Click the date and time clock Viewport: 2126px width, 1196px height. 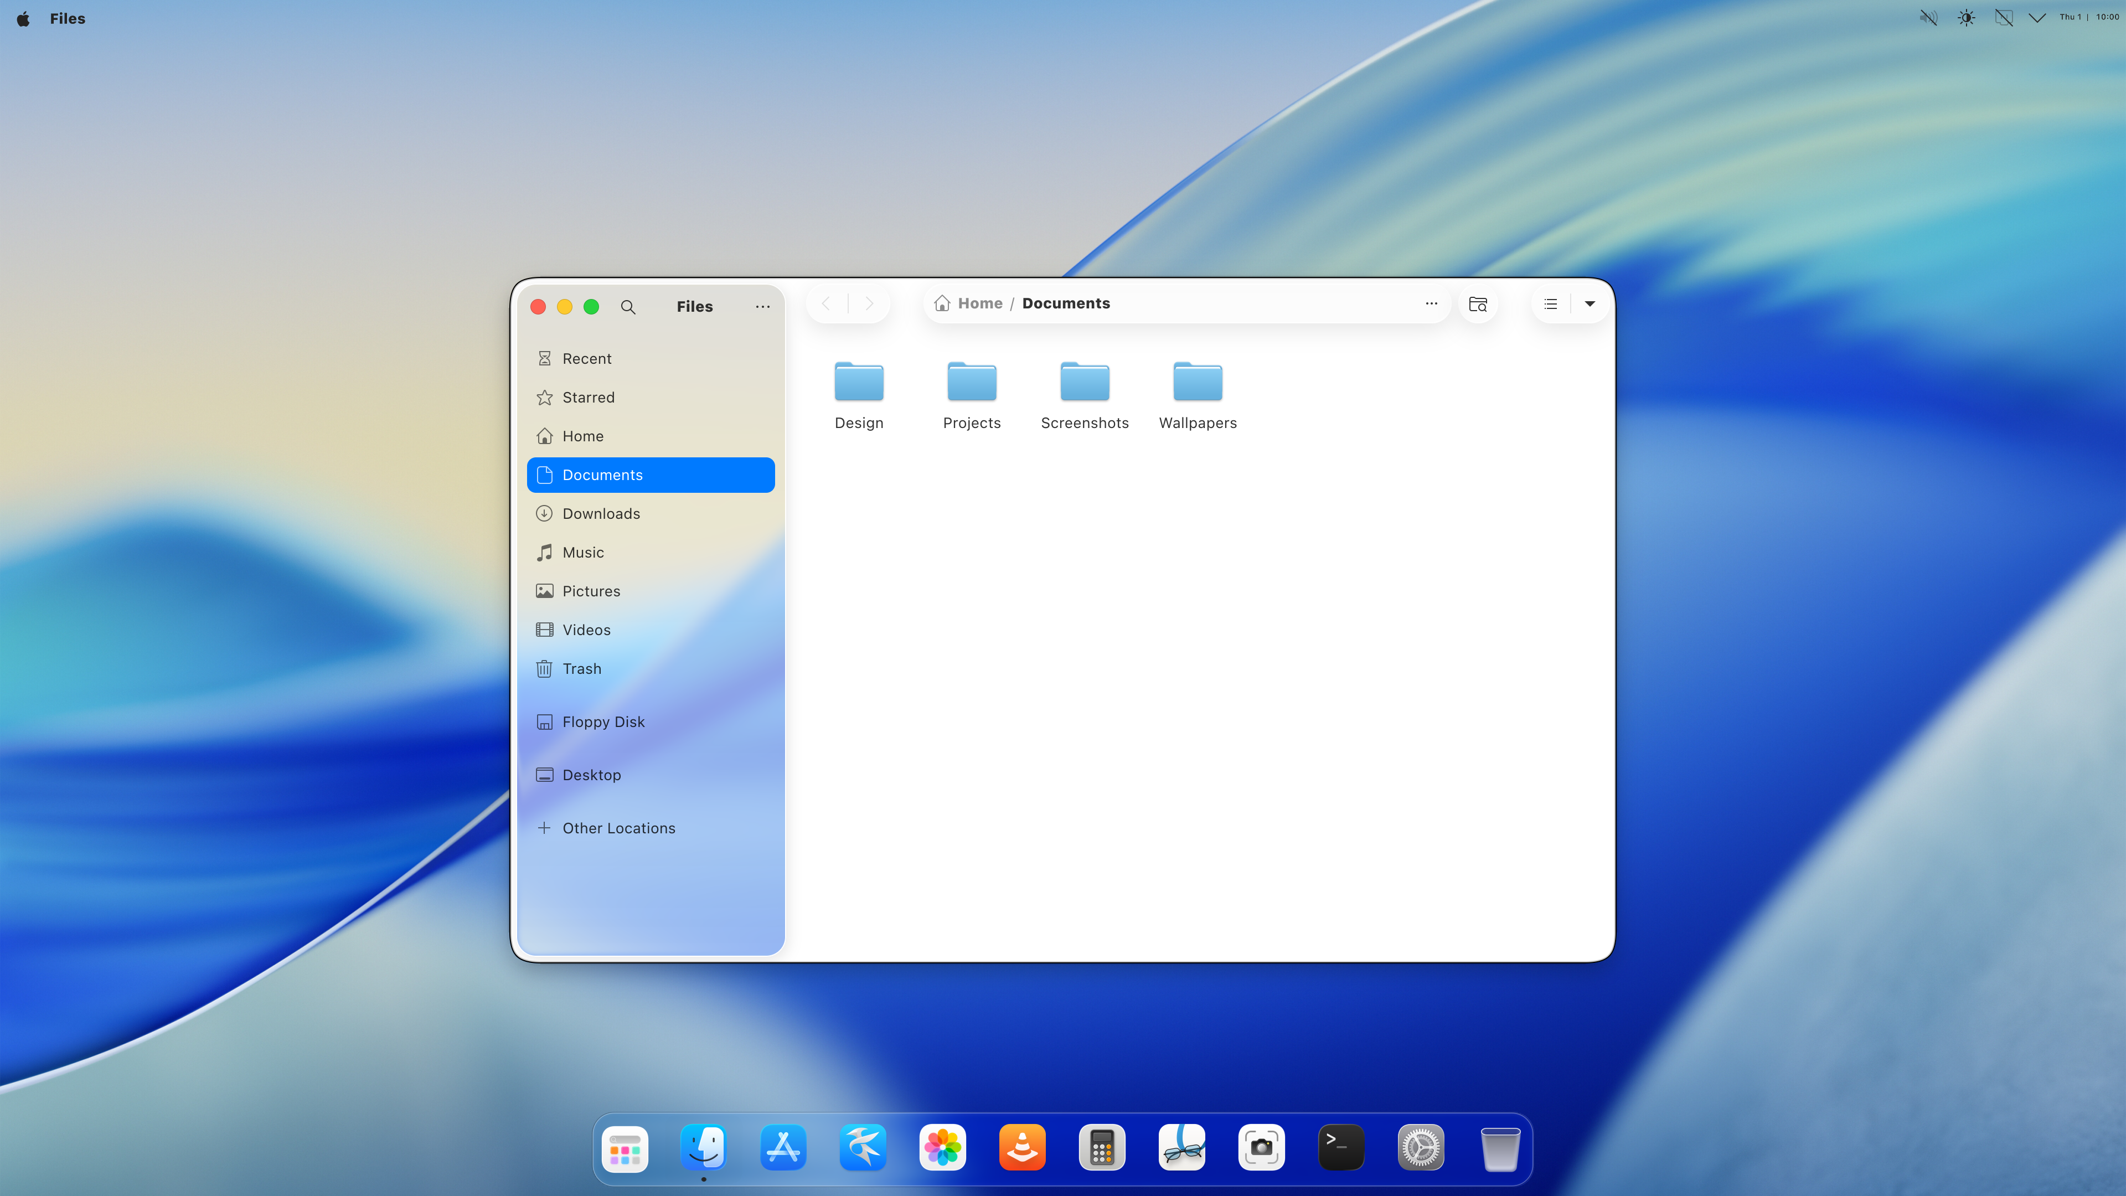point(2089,17)
